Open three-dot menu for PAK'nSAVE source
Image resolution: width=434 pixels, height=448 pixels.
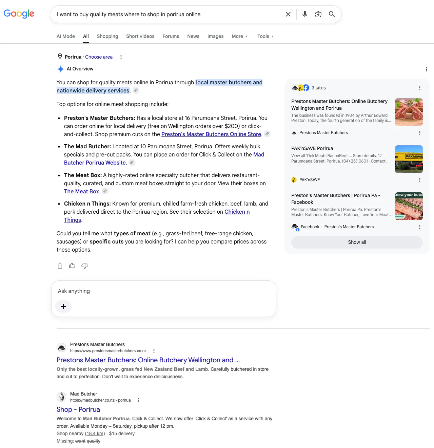point(420,180)
